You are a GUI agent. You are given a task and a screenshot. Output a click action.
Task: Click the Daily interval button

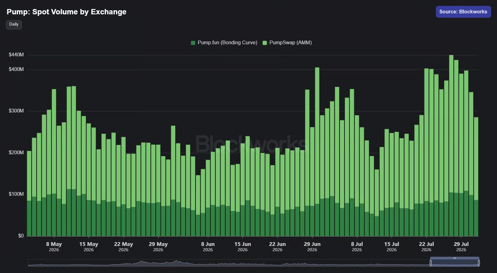coord(14,24)
